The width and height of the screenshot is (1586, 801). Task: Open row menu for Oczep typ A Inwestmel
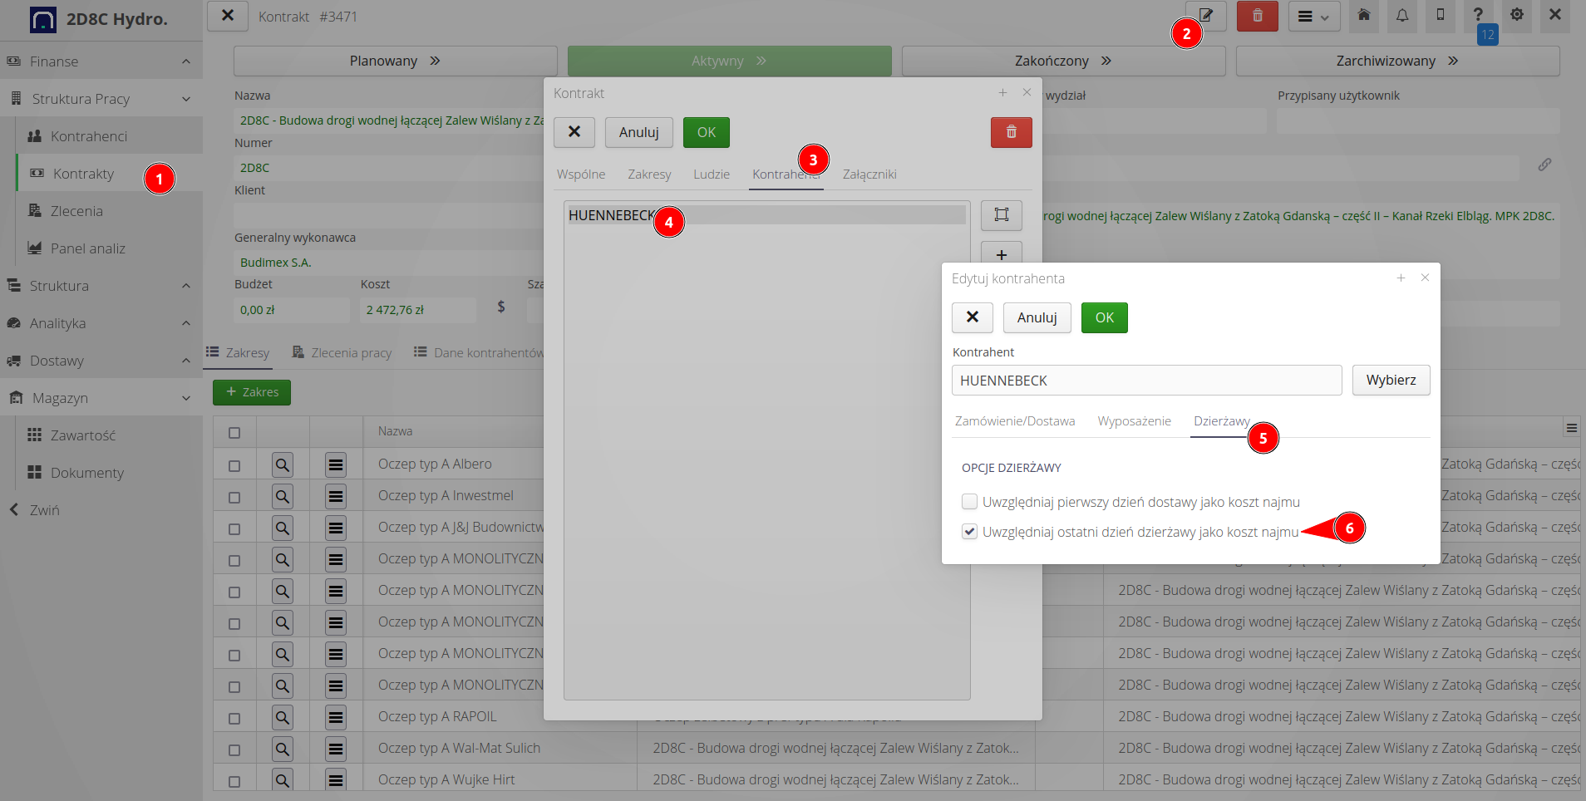pos(336,496)
